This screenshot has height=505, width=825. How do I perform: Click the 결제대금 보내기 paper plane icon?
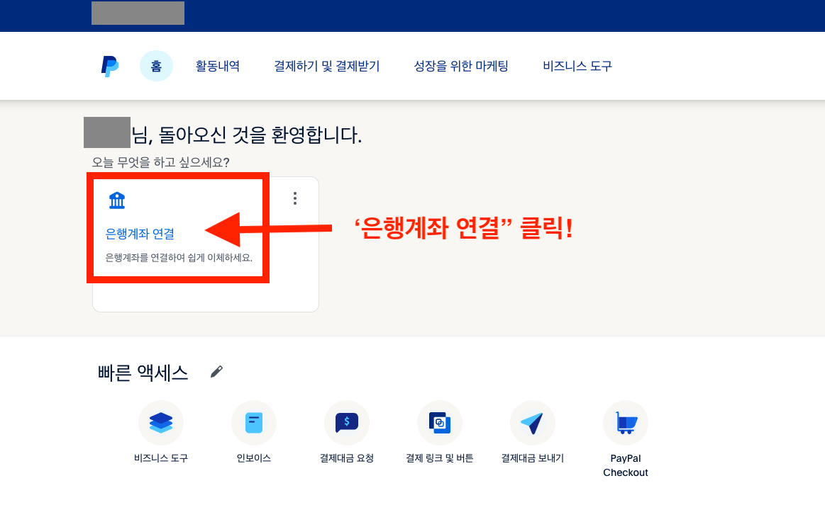click(533, 422)
